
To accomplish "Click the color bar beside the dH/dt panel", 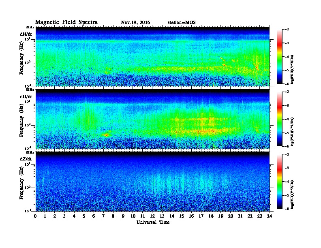I will click(x=280, y=56).
